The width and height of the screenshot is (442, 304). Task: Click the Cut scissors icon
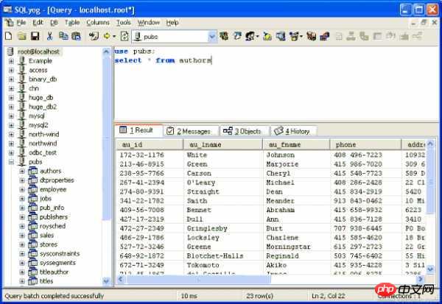tap(50, 35)
